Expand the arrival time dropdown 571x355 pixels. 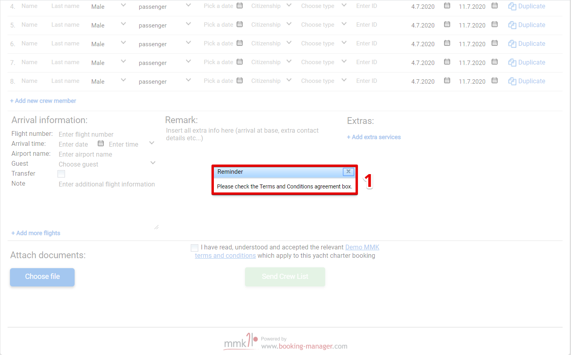point(152,143)
